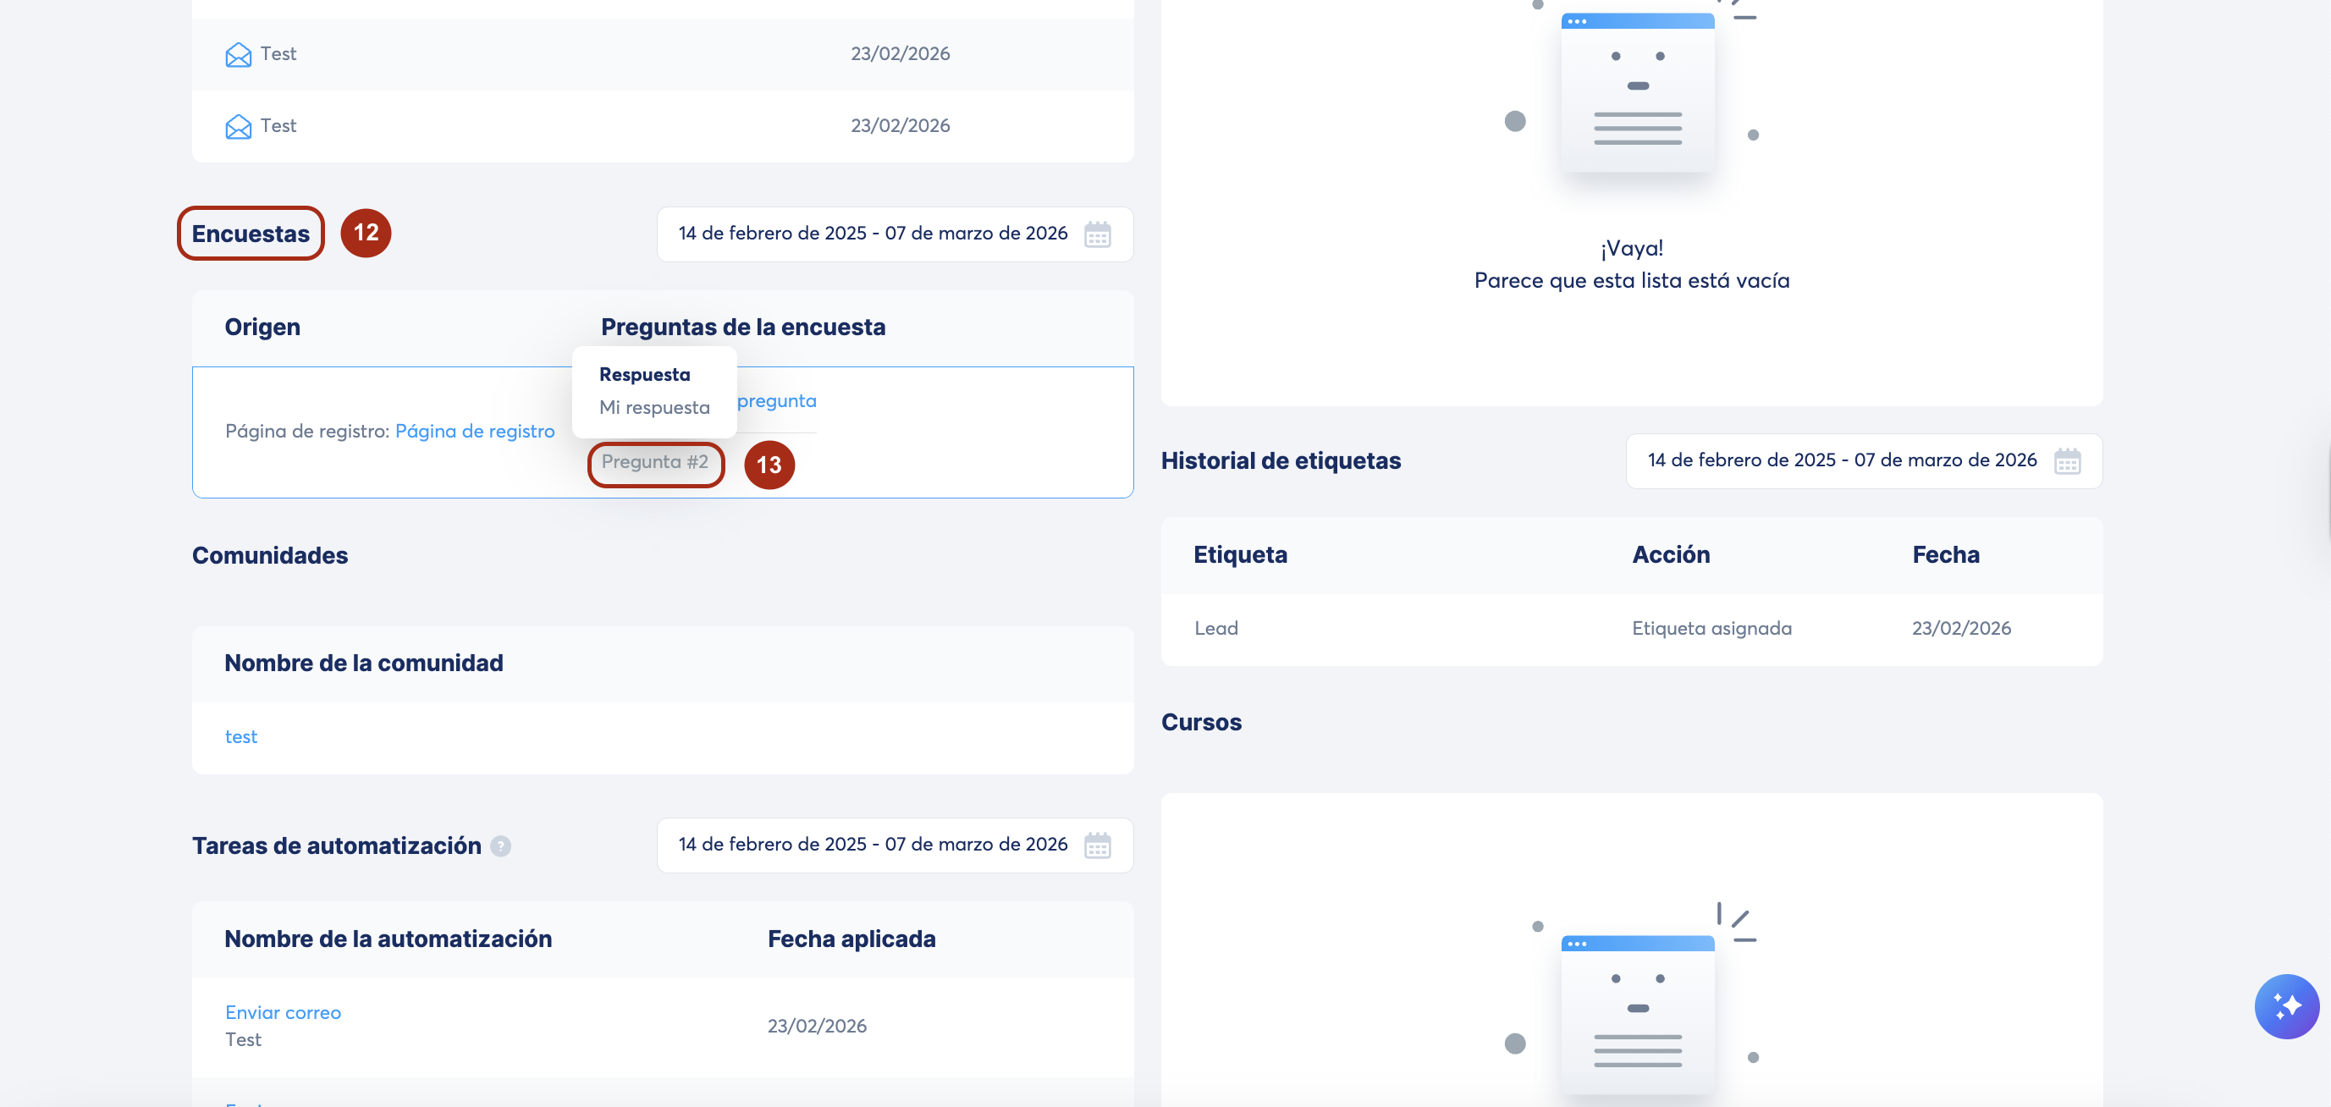This screenshot has height=1107, width=2331.
Task: Click the Lead tag row
Action: point(1215,628)
